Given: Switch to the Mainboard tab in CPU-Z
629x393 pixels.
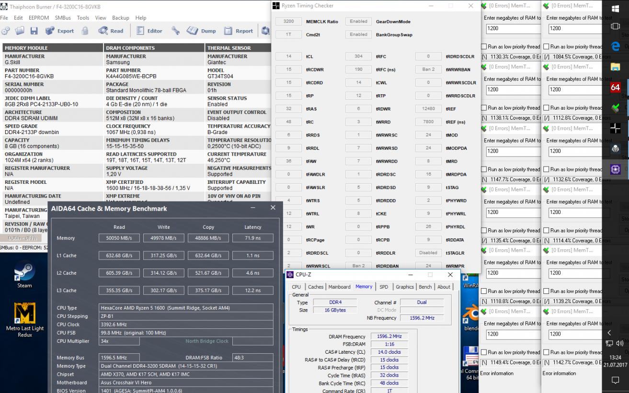Looking at the screenshot, I should click(339, 287).
